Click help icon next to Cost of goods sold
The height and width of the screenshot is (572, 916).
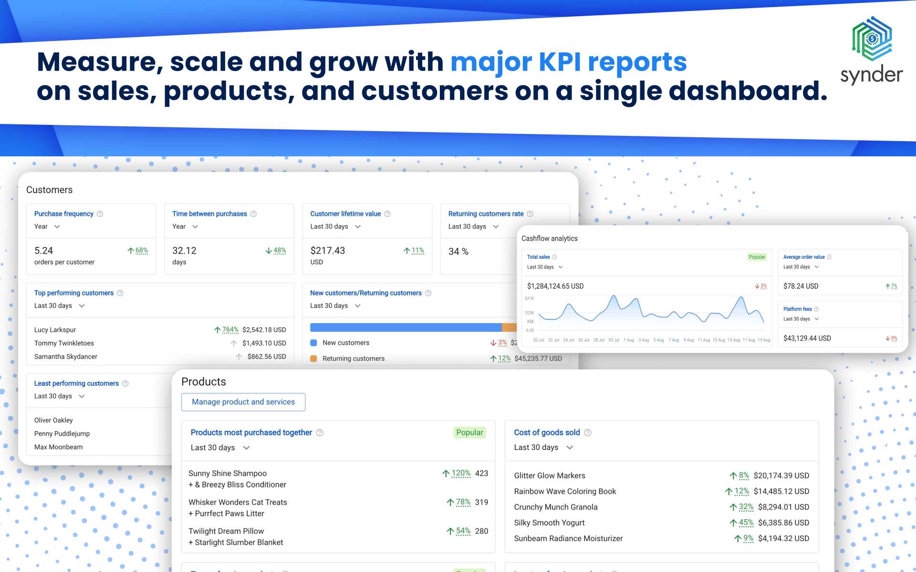click(x=588, y=433)
